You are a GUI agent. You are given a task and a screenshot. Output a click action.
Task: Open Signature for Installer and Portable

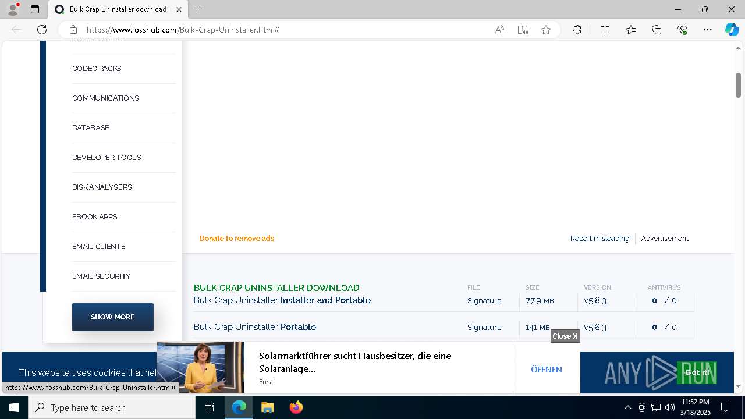(x=484, y=301)
